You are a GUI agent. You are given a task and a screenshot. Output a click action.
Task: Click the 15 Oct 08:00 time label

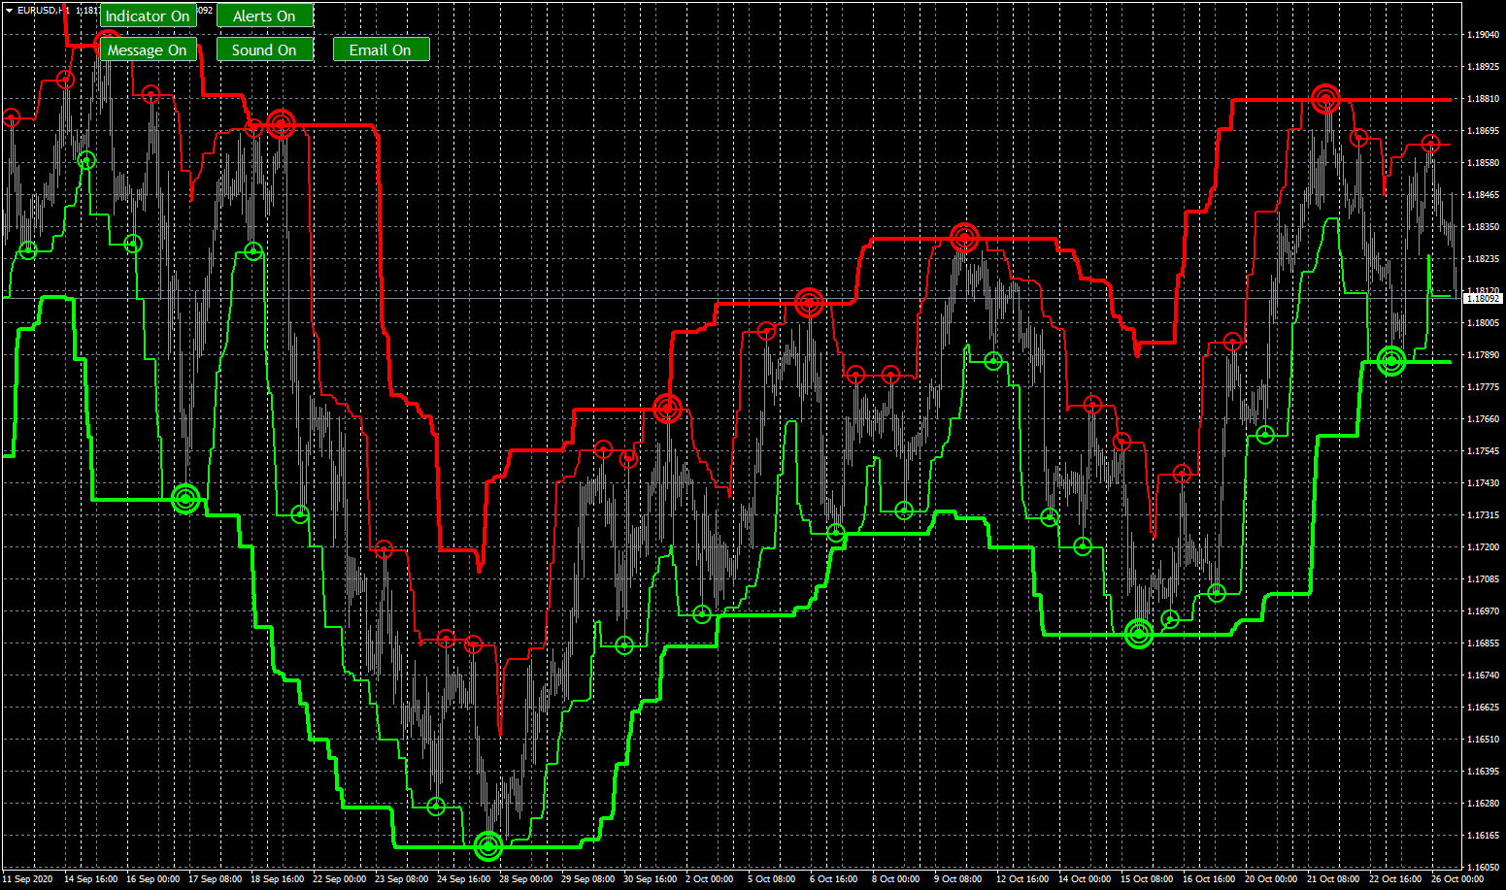tap(1147, 879)
